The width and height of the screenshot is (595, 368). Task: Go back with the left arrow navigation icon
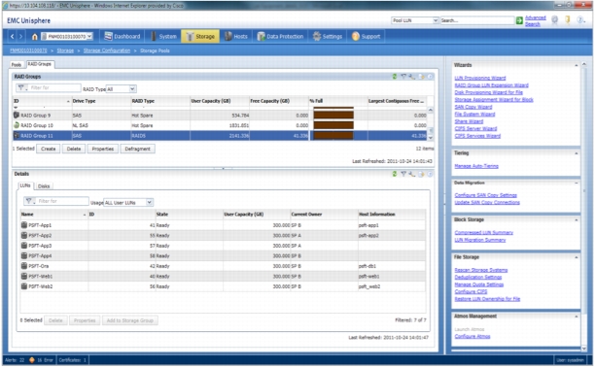tap(12, 36)
